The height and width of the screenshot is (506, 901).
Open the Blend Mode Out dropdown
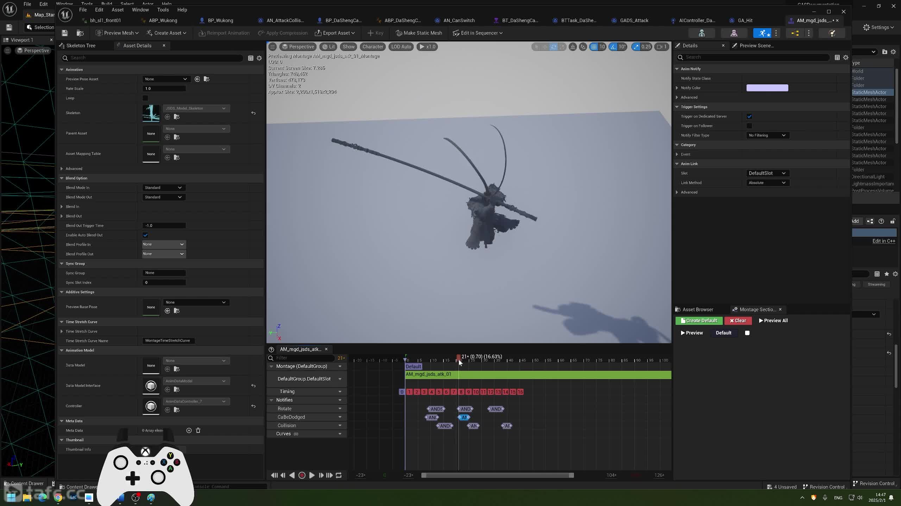164,197
